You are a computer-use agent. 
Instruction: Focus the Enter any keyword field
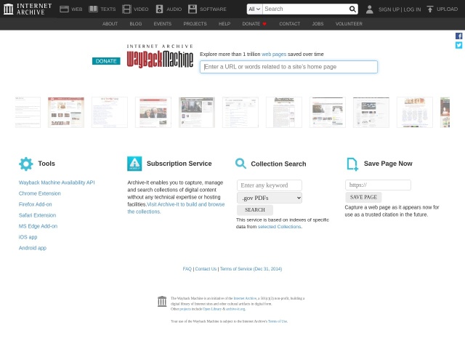click(270, 185)
